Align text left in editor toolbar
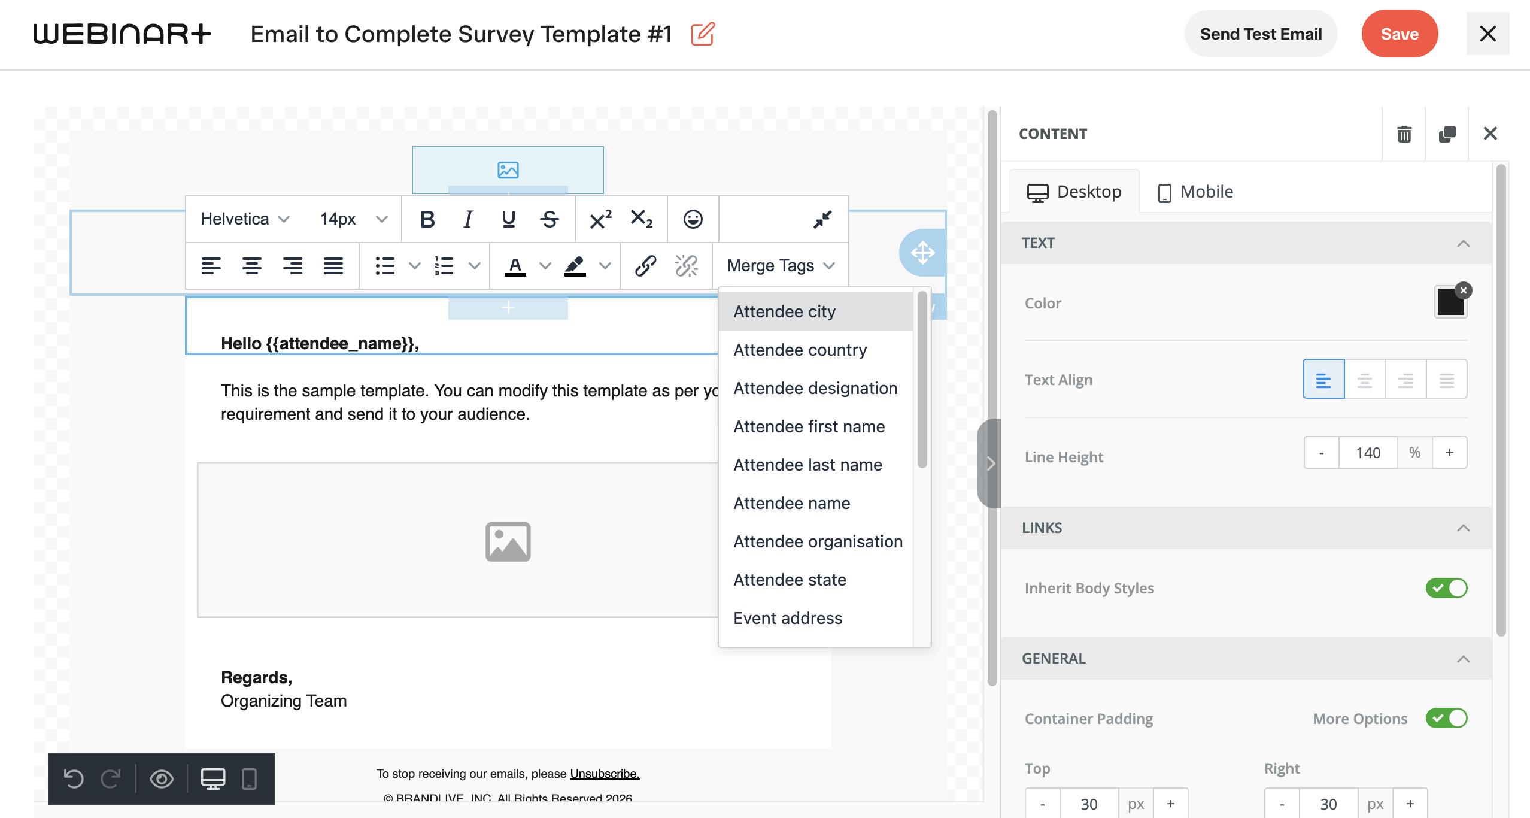The width and height of the screenshot is (1530, 818). point(211,266)
